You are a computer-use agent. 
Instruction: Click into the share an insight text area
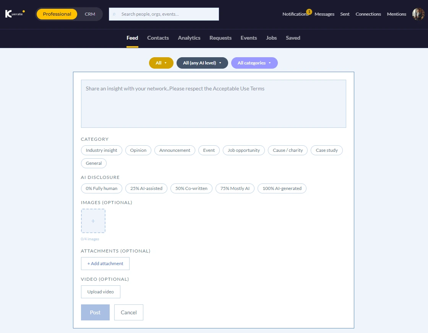point(214,104)
